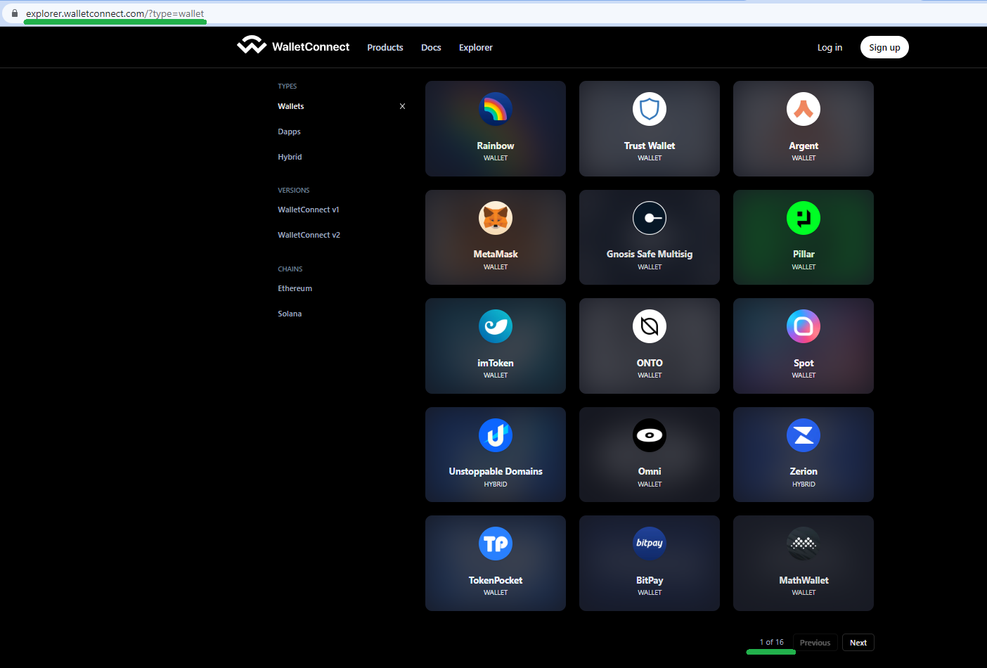The height and width of the screenshot is (668, 987).
Task: Open the Gnosis Safe Multisig icon
Action: [649, 218]
